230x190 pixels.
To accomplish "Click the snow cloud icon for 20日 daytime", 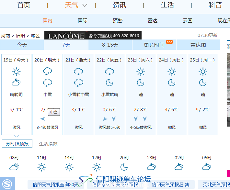I will 47,72.
